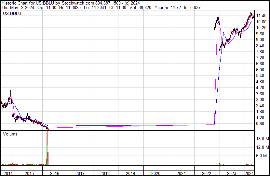Click the 1.20 price axis label
This screenshot has width=270, height=176.
point(260,118)
